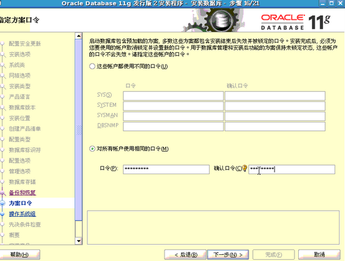The image size is (345, 261).
Task: Select the different passwords for accounts radio button
Action: coord(92,66)
